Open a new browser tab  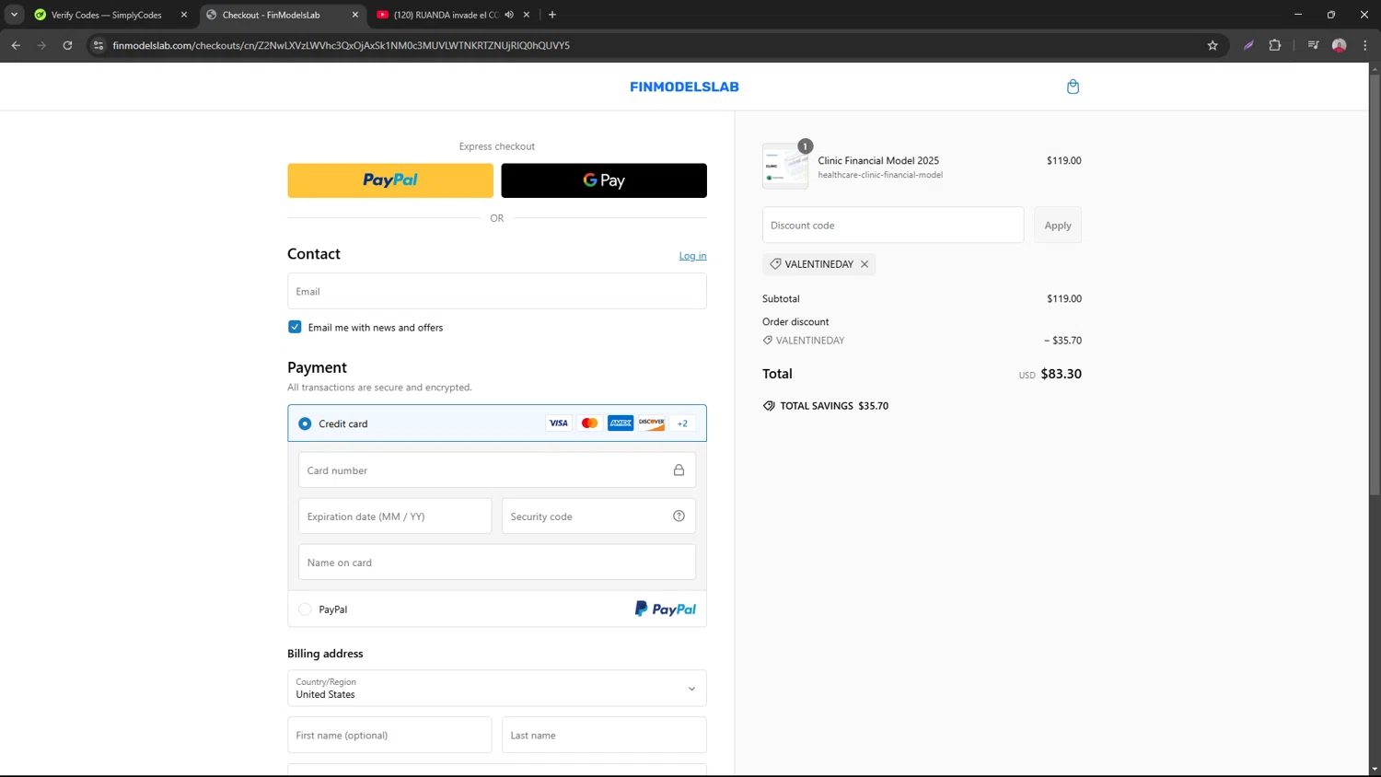[552, 15]
